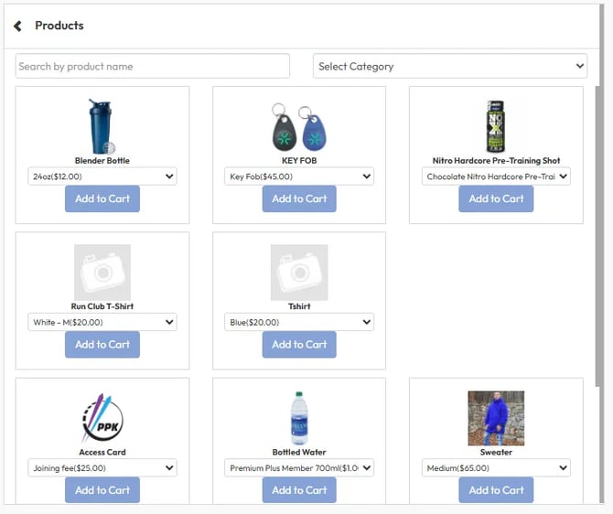Focus the Search by product name field
This screenshot has height=514, width=613.
click(152, 66)
